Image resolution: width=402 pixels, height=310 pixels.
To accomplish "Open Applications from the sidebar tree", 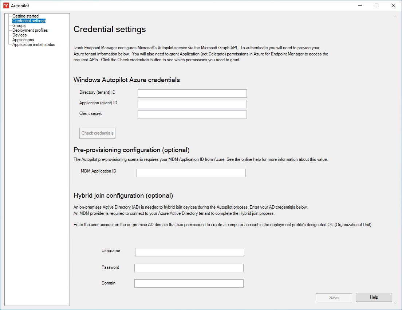I will point(23,40).
